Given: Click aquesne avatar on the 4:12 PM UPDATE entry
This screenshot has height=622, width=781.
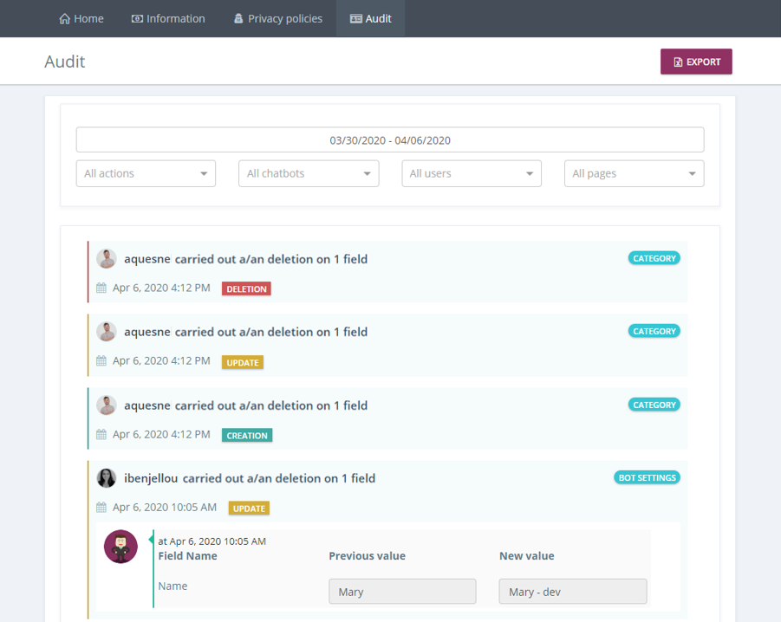Looking at the screenshot, I should [x=107, y=332].
